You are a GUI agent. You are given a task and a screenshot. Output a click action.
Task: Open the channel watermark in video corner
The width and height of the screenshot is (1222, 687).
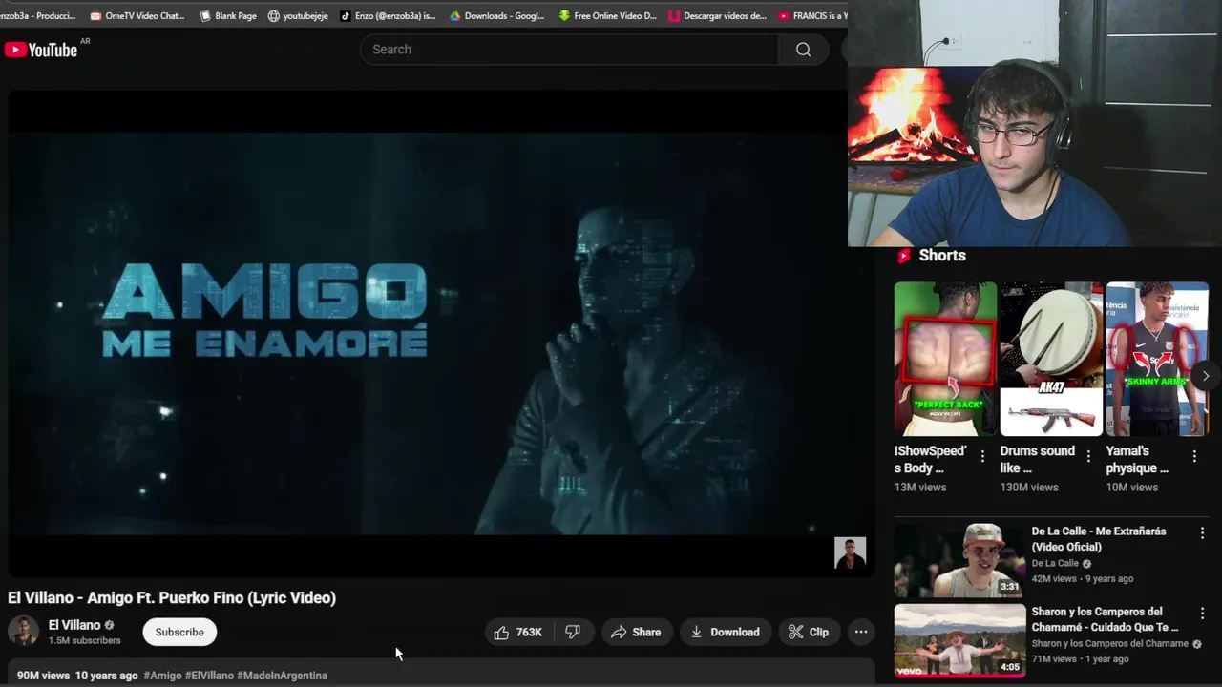point(850,552)
